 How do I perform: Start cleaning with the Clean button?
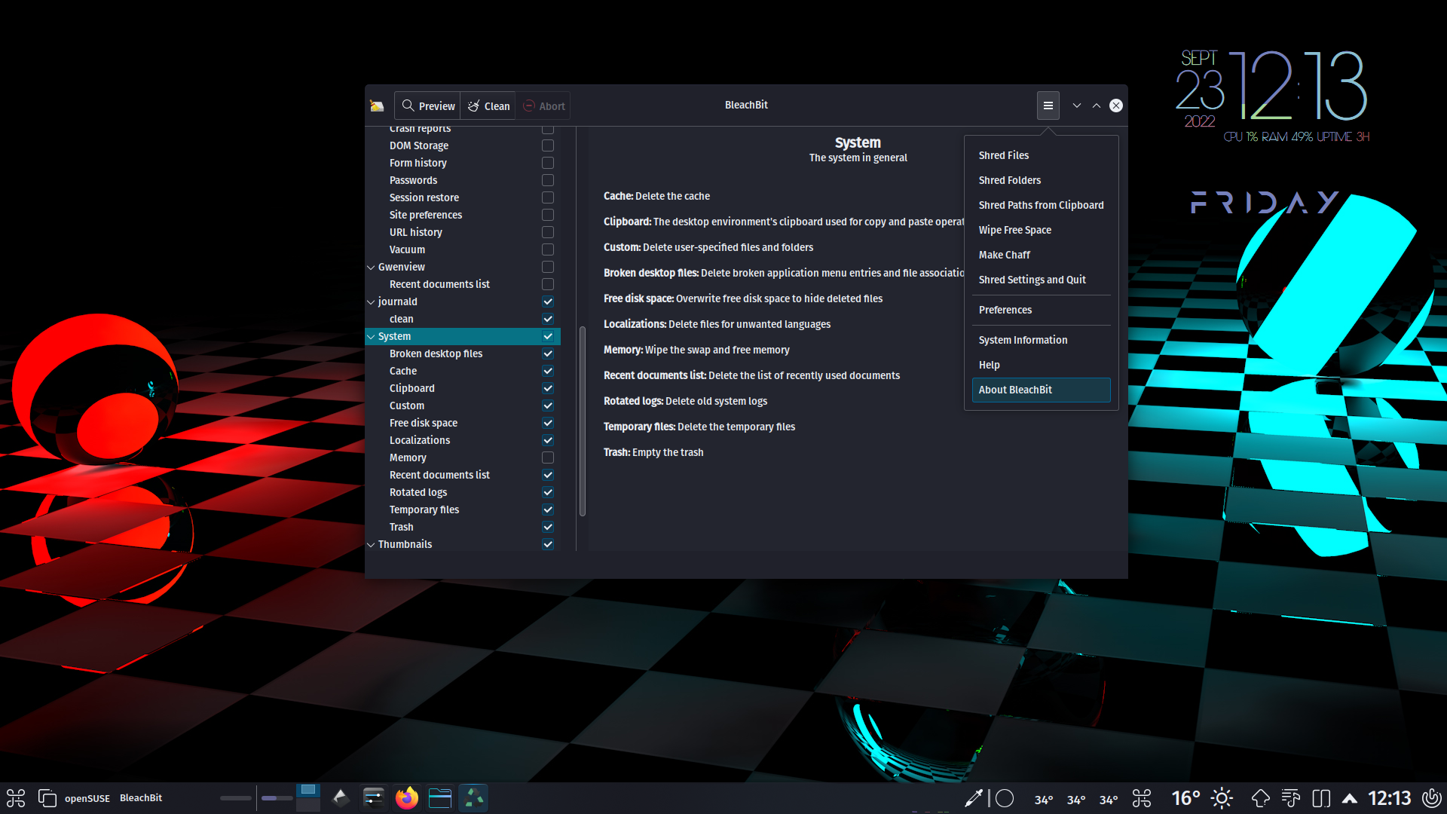click(488, 106)
